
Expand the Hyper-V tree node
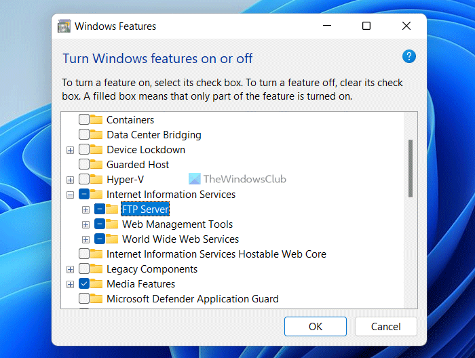pyautogui.click(x=70, y=180)
